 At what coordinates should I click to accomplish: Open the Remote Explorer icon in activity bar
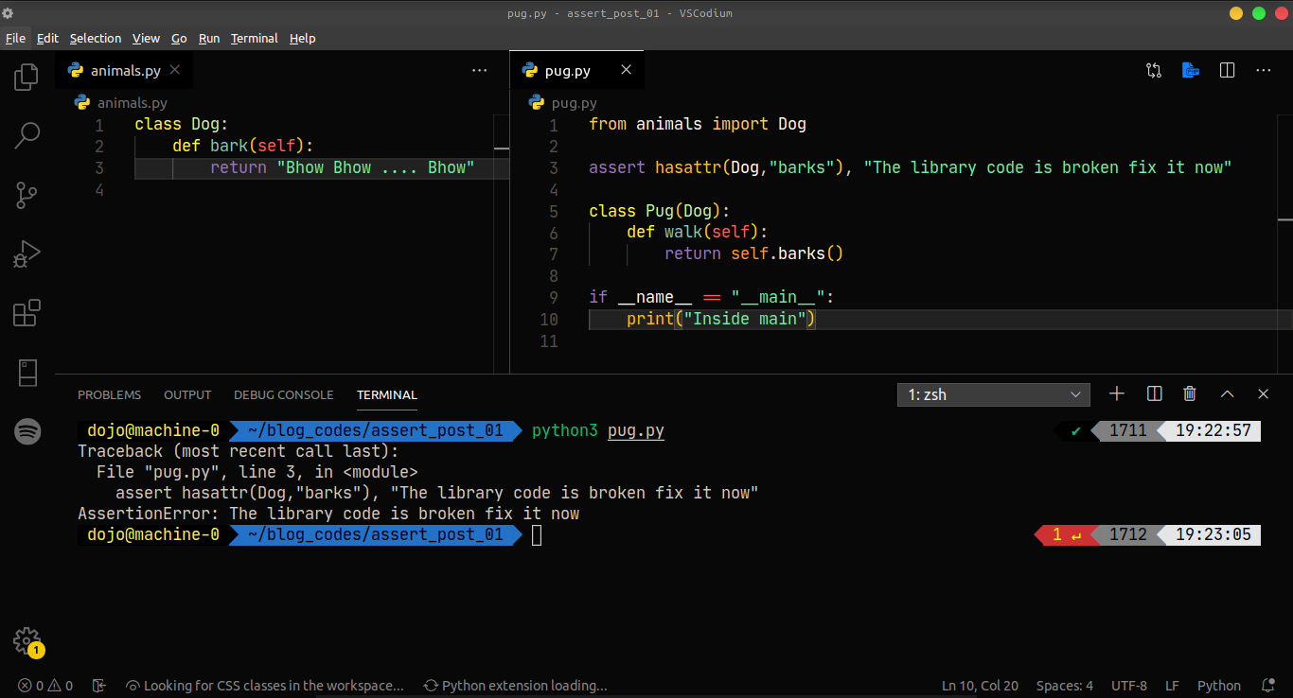pos(27,373)
